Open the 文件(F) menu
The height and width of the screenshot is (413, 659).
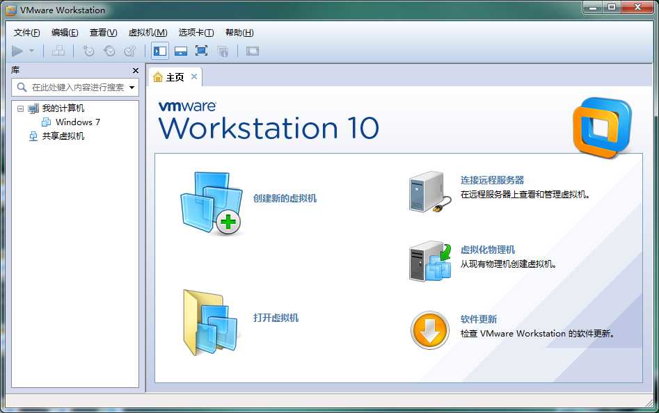27,32
